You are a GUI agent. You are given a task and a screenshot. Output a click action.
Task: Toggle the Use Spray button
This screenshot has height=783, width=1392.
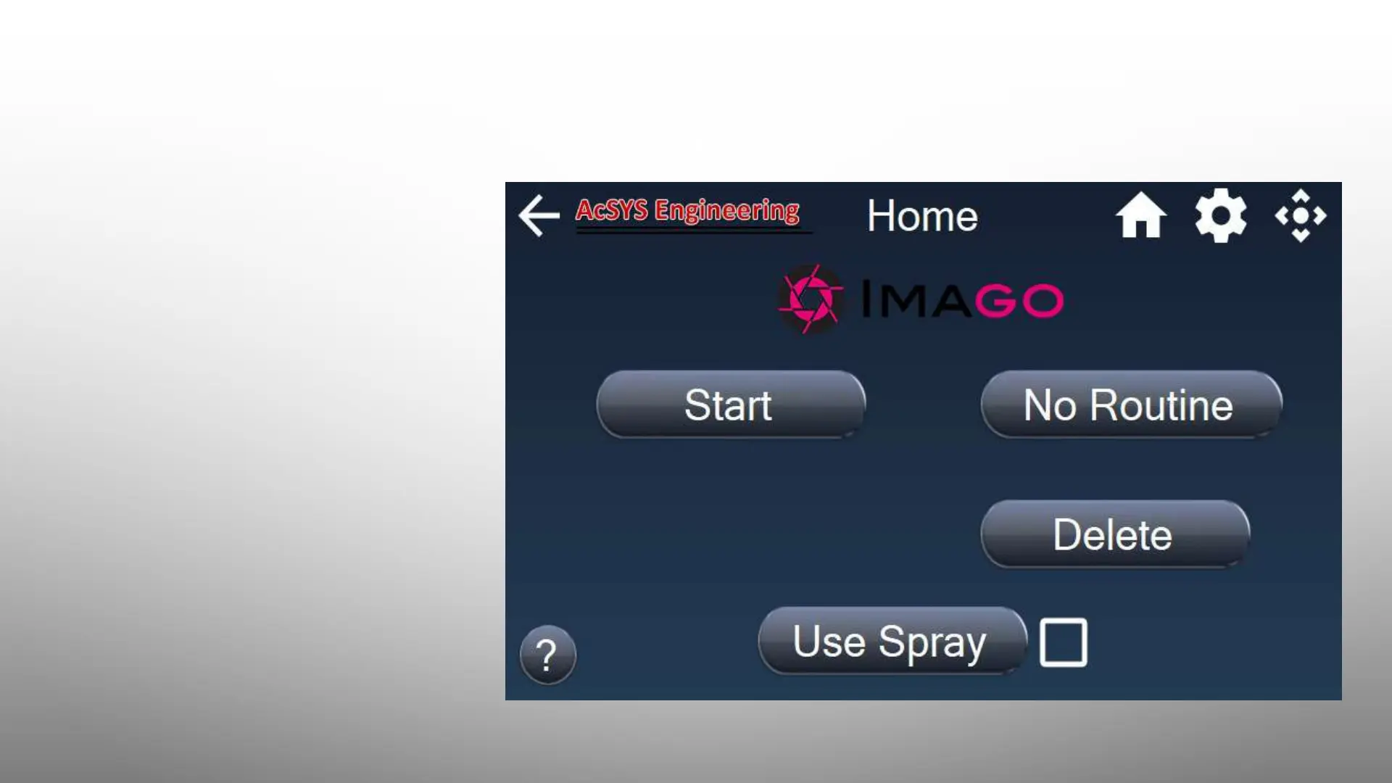click(x=892, y=641)
